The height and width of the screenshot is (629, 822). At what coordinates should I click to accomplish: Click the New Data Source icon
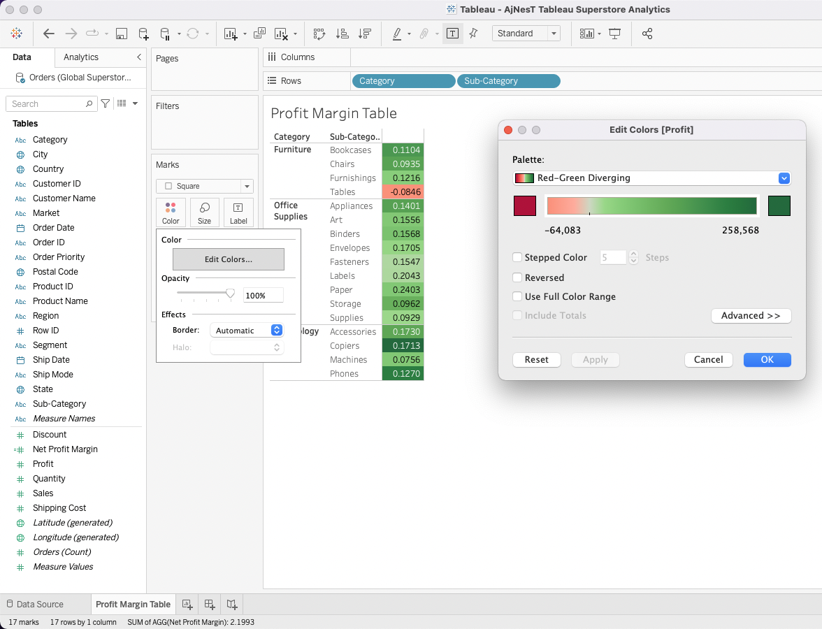(x=143, y=34)
